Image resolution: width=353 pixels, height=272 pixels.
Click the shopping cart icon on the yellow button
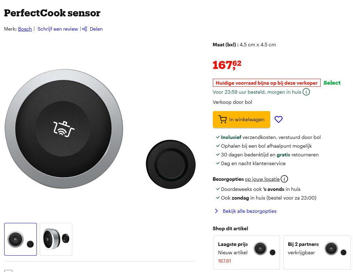(222, 119)
